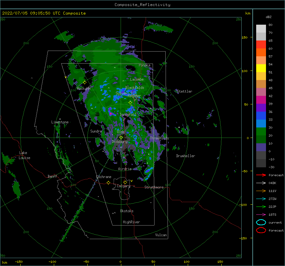Choose the light gray 70–80 dBZ swatch

[x=261, y=29]
